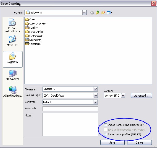
Task: Open Ağ Bağlantılarım network places
Action: click(12, 92)
